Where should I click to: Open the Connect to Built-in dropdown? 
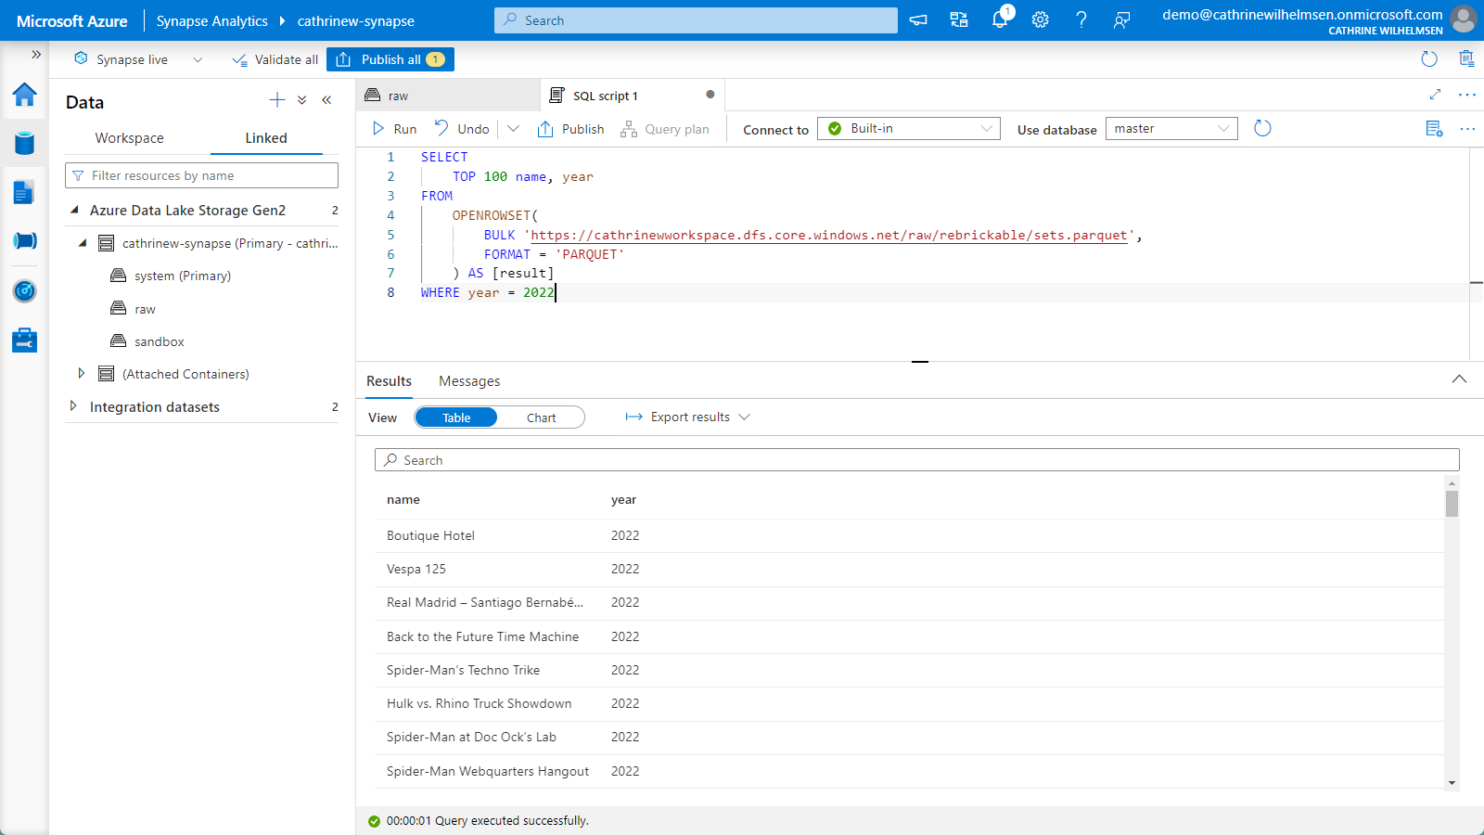tap(908, 129)
